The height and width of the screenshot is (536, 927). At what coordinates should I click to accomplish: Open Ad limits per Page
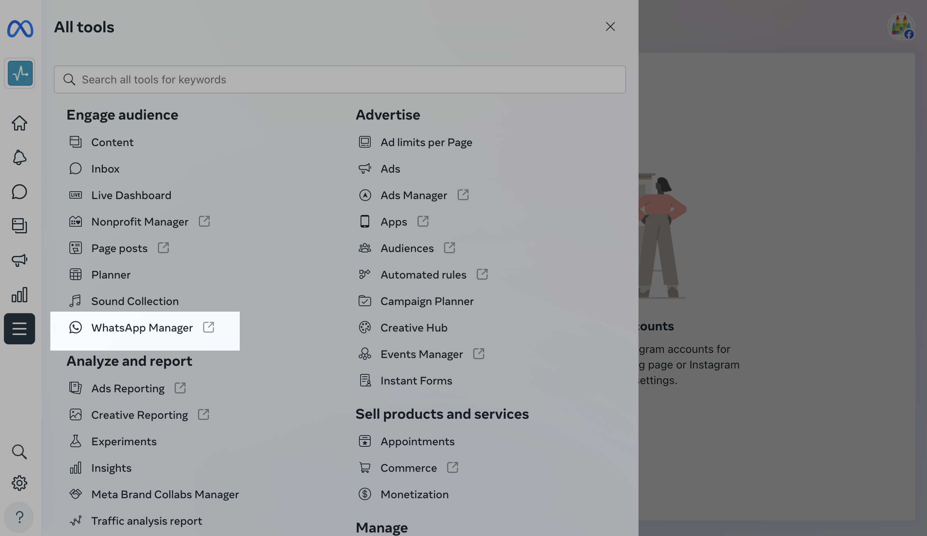(426, 142)
